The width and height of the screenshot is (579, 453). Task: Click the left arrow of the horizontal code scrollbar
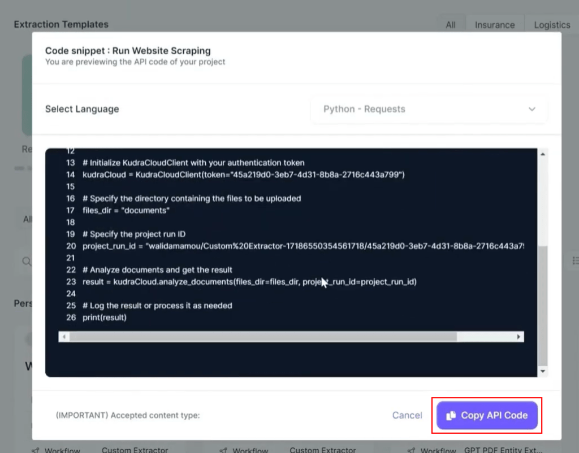64,336
